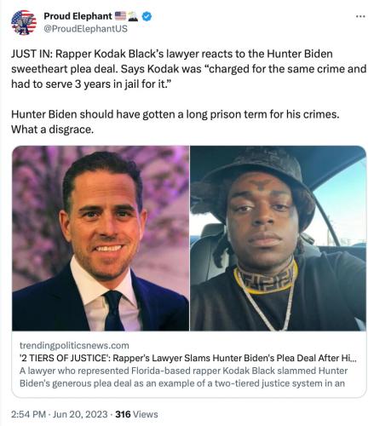Viewport: 374px width, 426px height.
Task: Click the Proud Elephant profile avatar
Action: click(x=24, y=22)
